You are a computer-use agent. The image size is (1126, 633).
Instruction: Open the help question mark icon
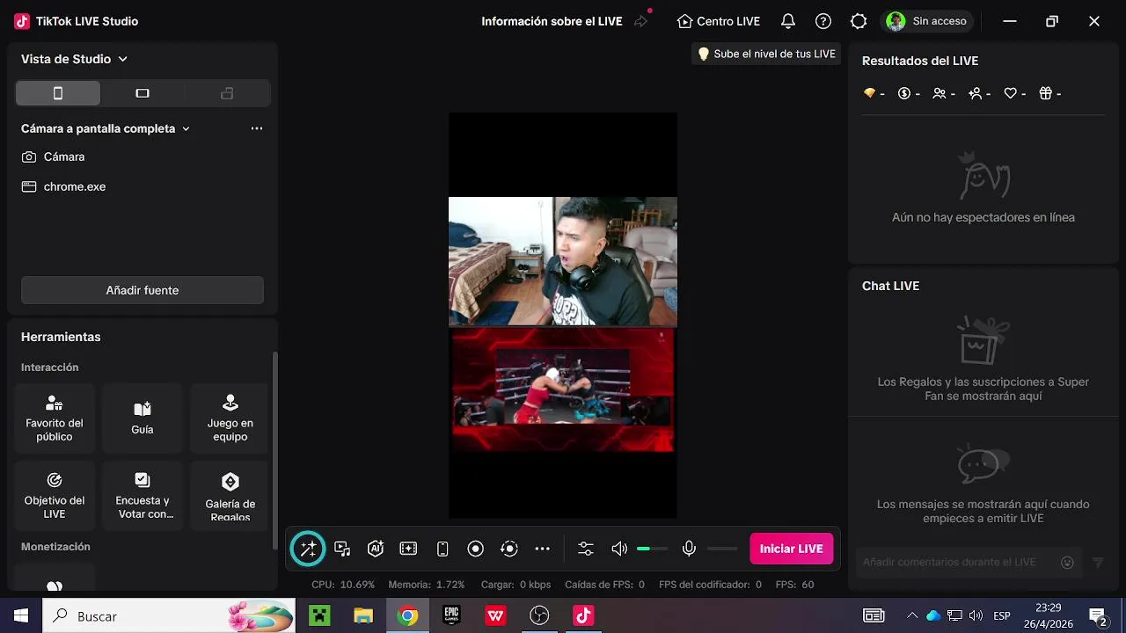(x=823, y=21)
